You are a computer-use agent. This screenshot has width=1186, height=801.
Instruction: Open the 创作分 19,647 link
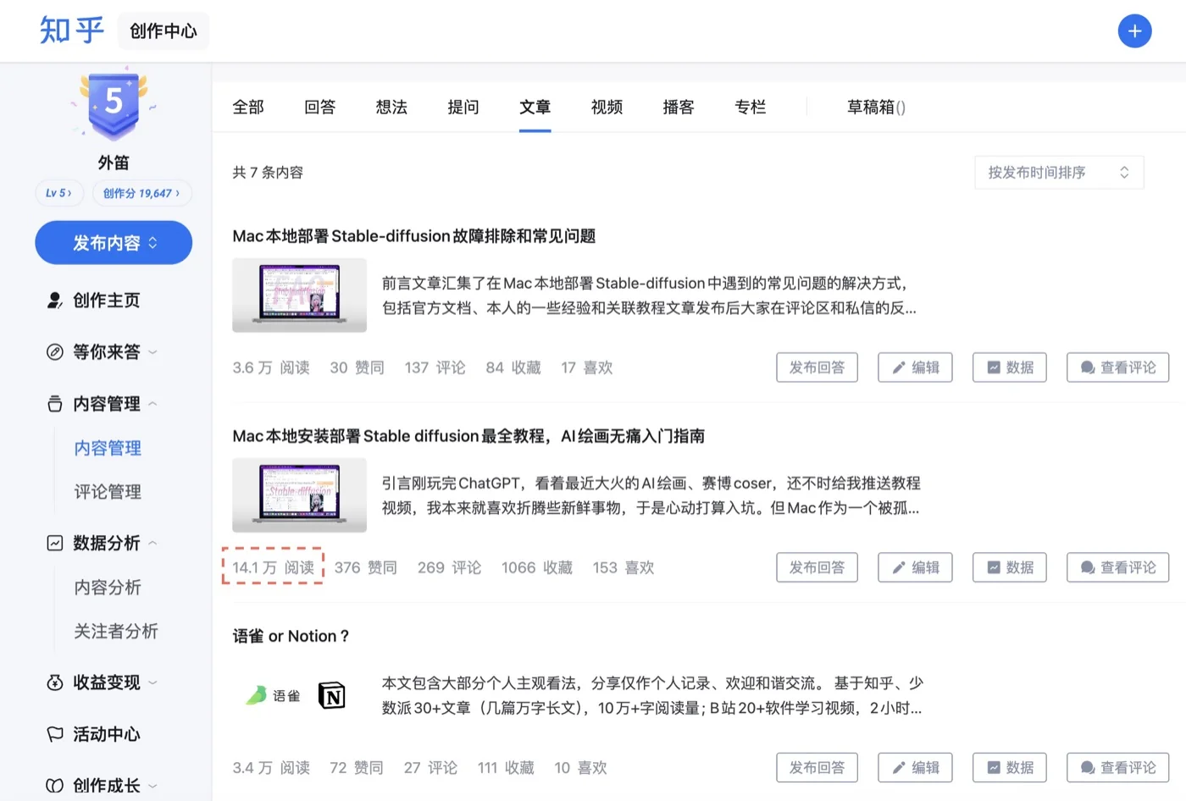[141, 193]
